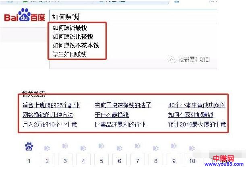Open related search 网络挣钱的几种方法
This screenshot has height=169, width=246.
click(x=48, y=115)
